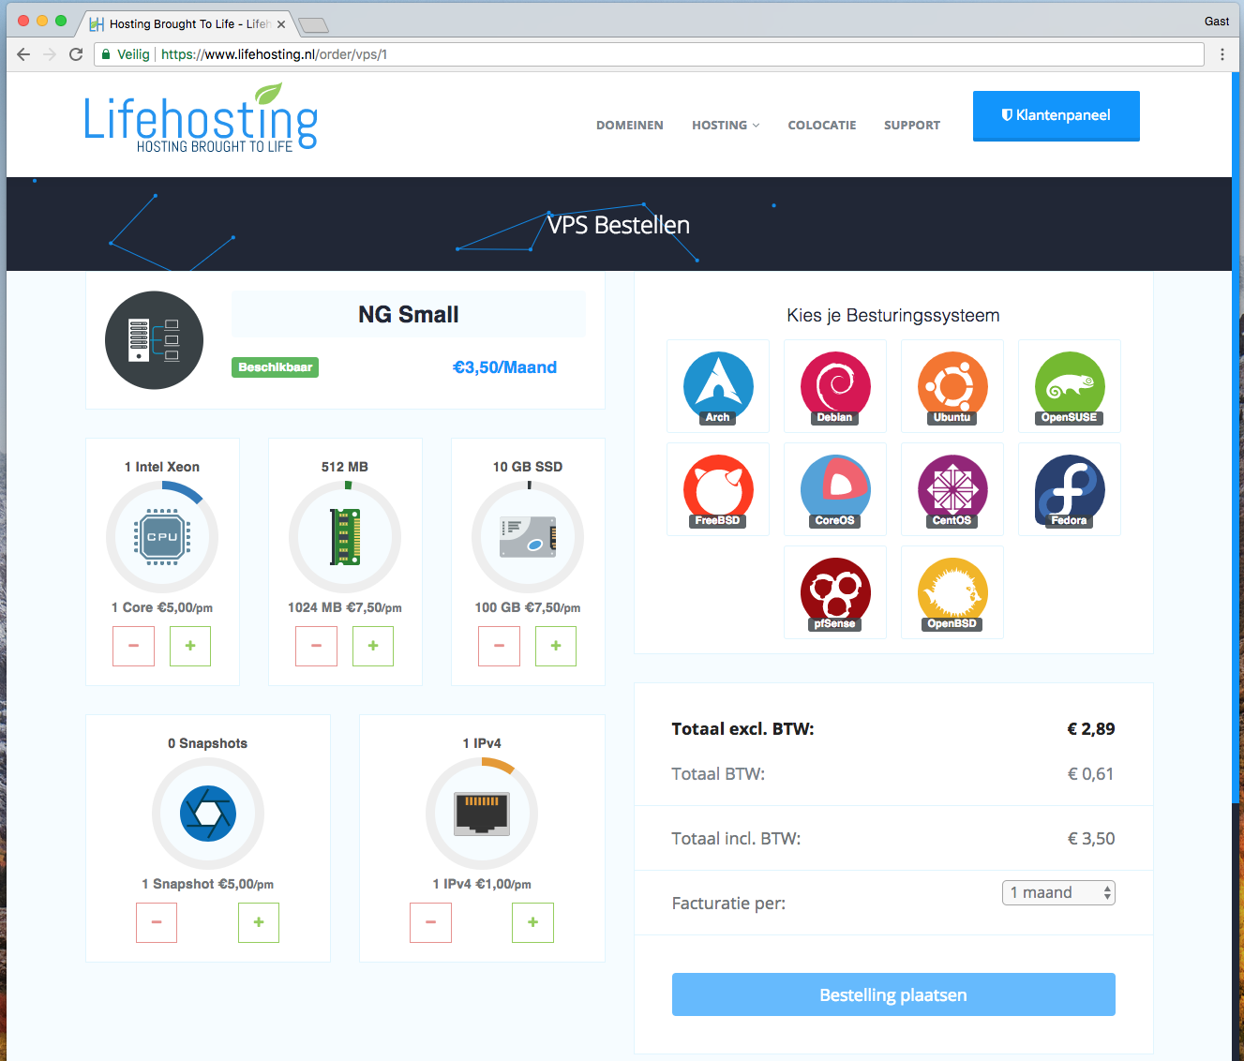Open the Facturatie per '1 maand' dropdown

[1058, 892]
